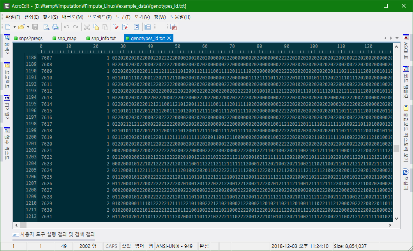Open Print Preview from the toolbar
Image resolution: width=413 pixels, height=251 pixels.
pos(46,27)
